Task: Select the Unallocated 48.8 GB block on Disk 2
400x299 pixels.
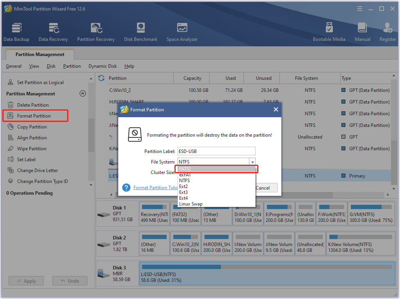Action: pyautogui.click(x=311, y=244)
